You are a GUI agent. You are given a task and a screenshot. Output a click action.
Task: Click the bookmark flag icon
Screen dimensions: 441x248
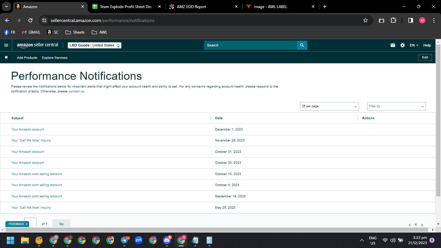[6, 57]
